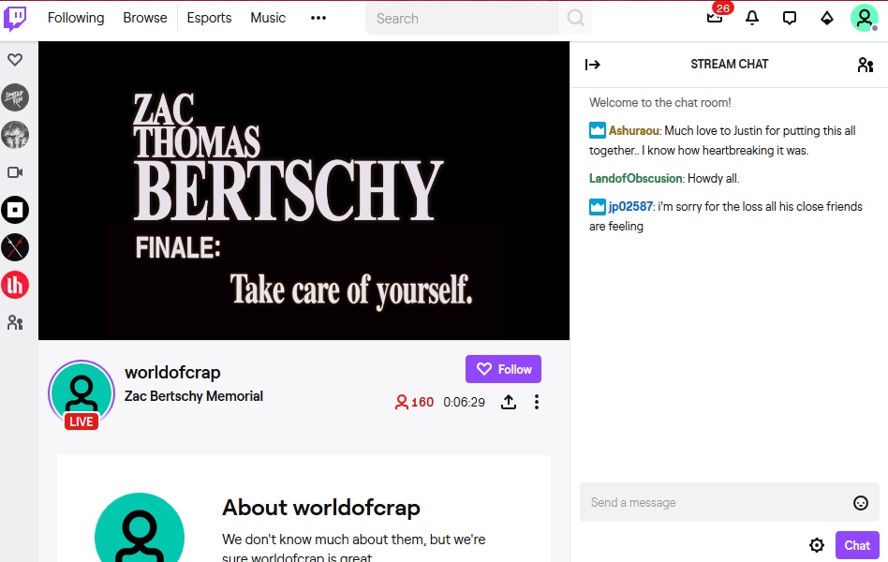Click the About worldofcrap heading
888x562 pixels.
click(321, 508)
